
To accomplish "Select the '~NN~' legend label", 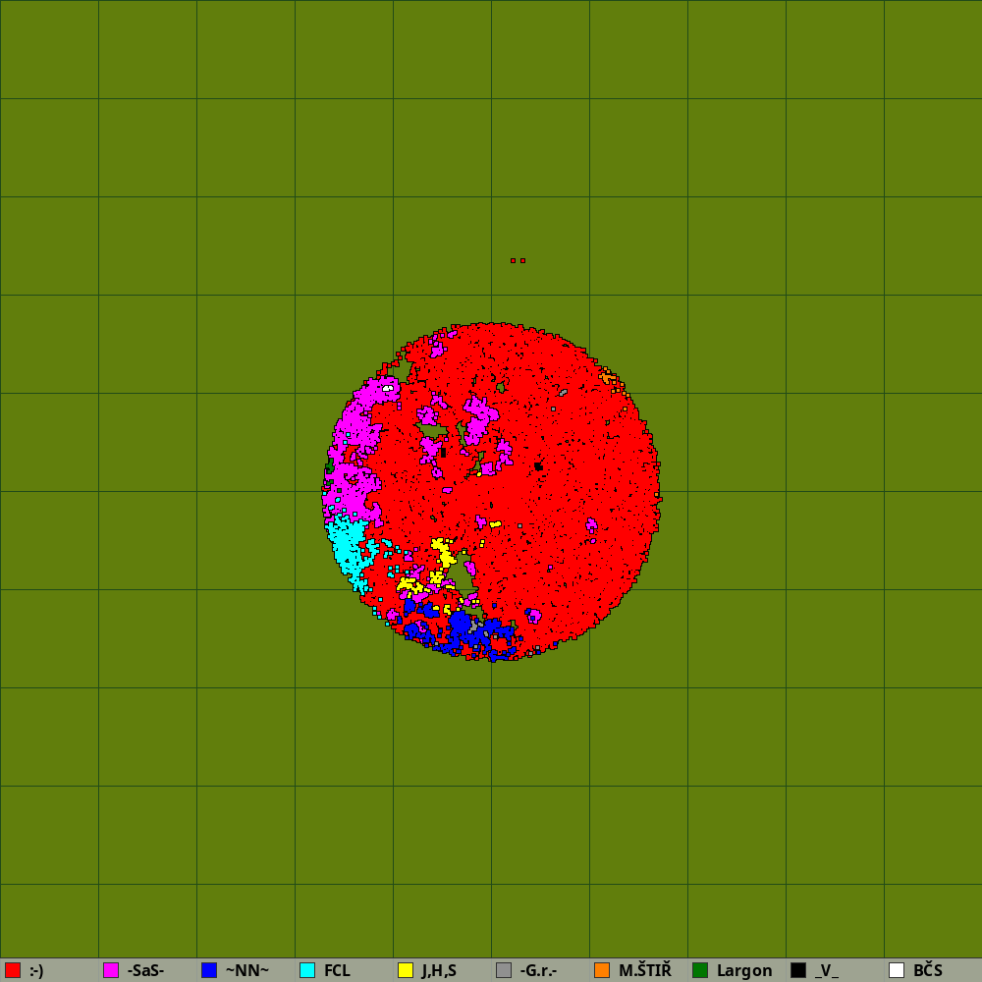I will pyautogui.click(x=246, y=971).
